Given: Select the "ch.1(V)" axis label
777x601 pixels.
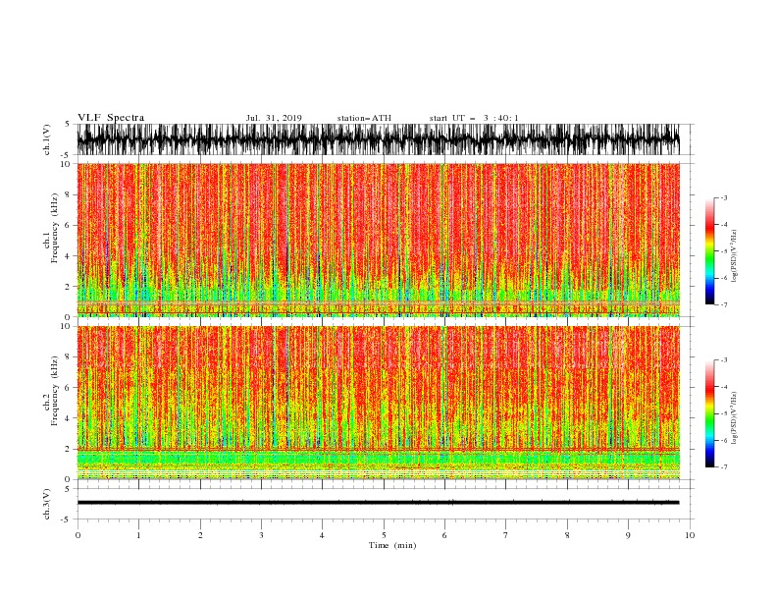Looking at the screenshot, I should click(47, 139).
